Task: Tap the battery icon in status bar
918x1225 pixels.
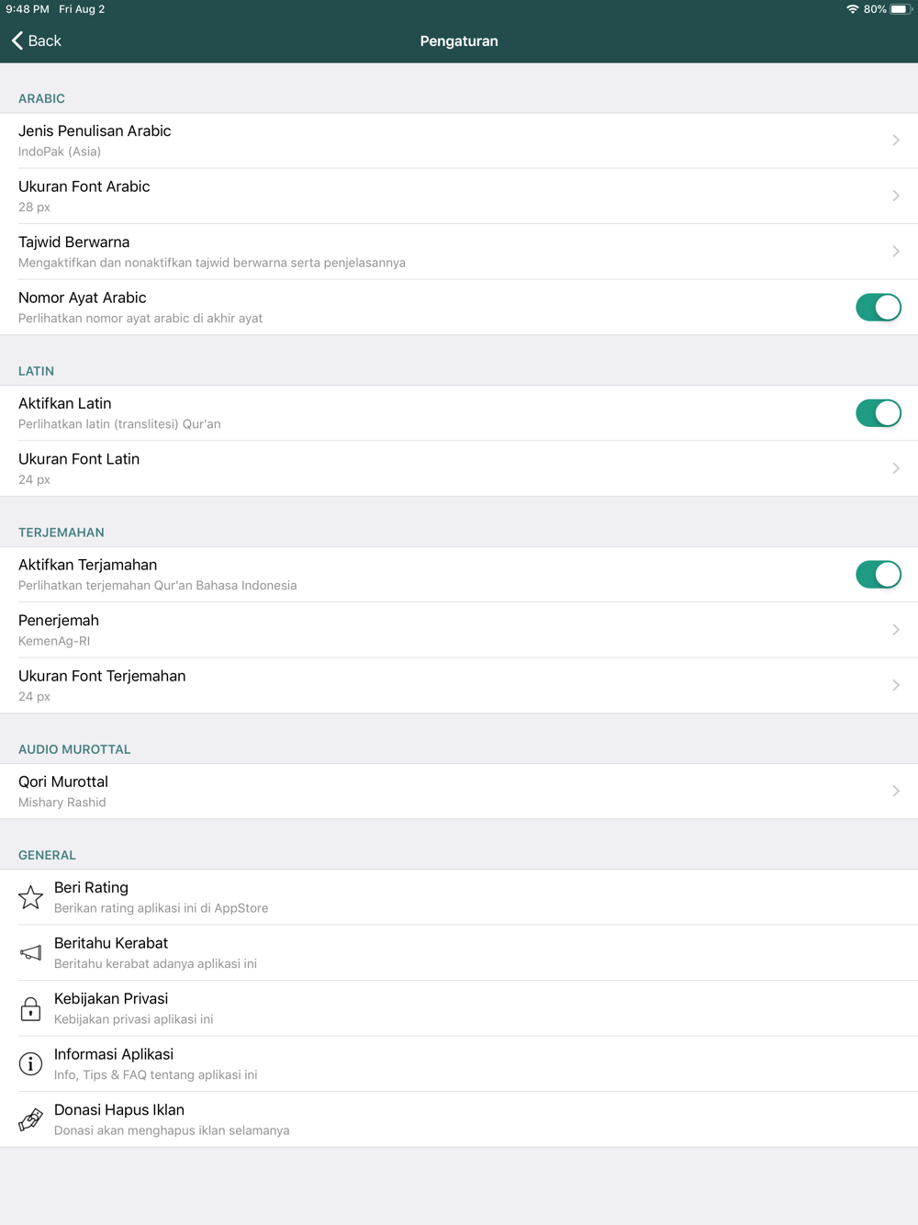Action: coord(900,9)
